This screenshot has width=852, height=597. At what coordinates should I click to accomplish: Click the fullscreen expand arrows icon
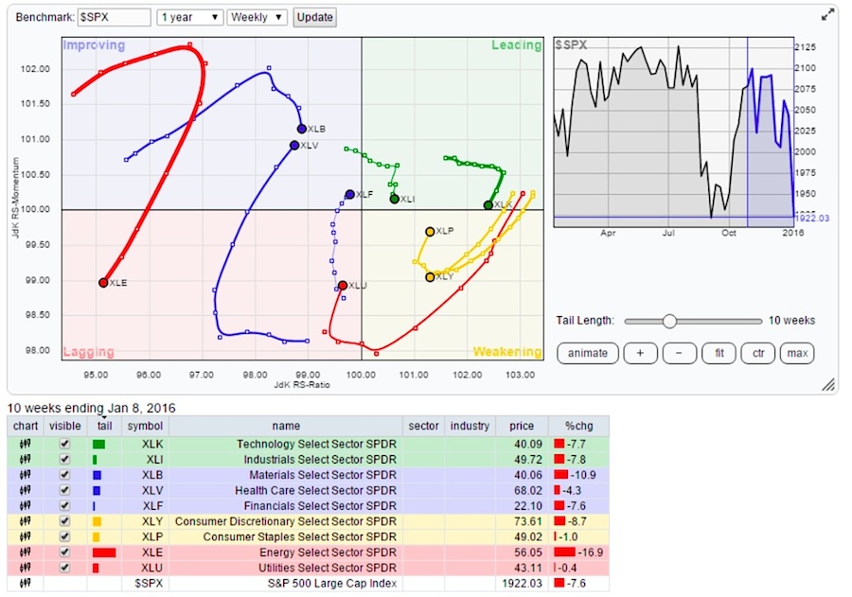tap(827, 15)
